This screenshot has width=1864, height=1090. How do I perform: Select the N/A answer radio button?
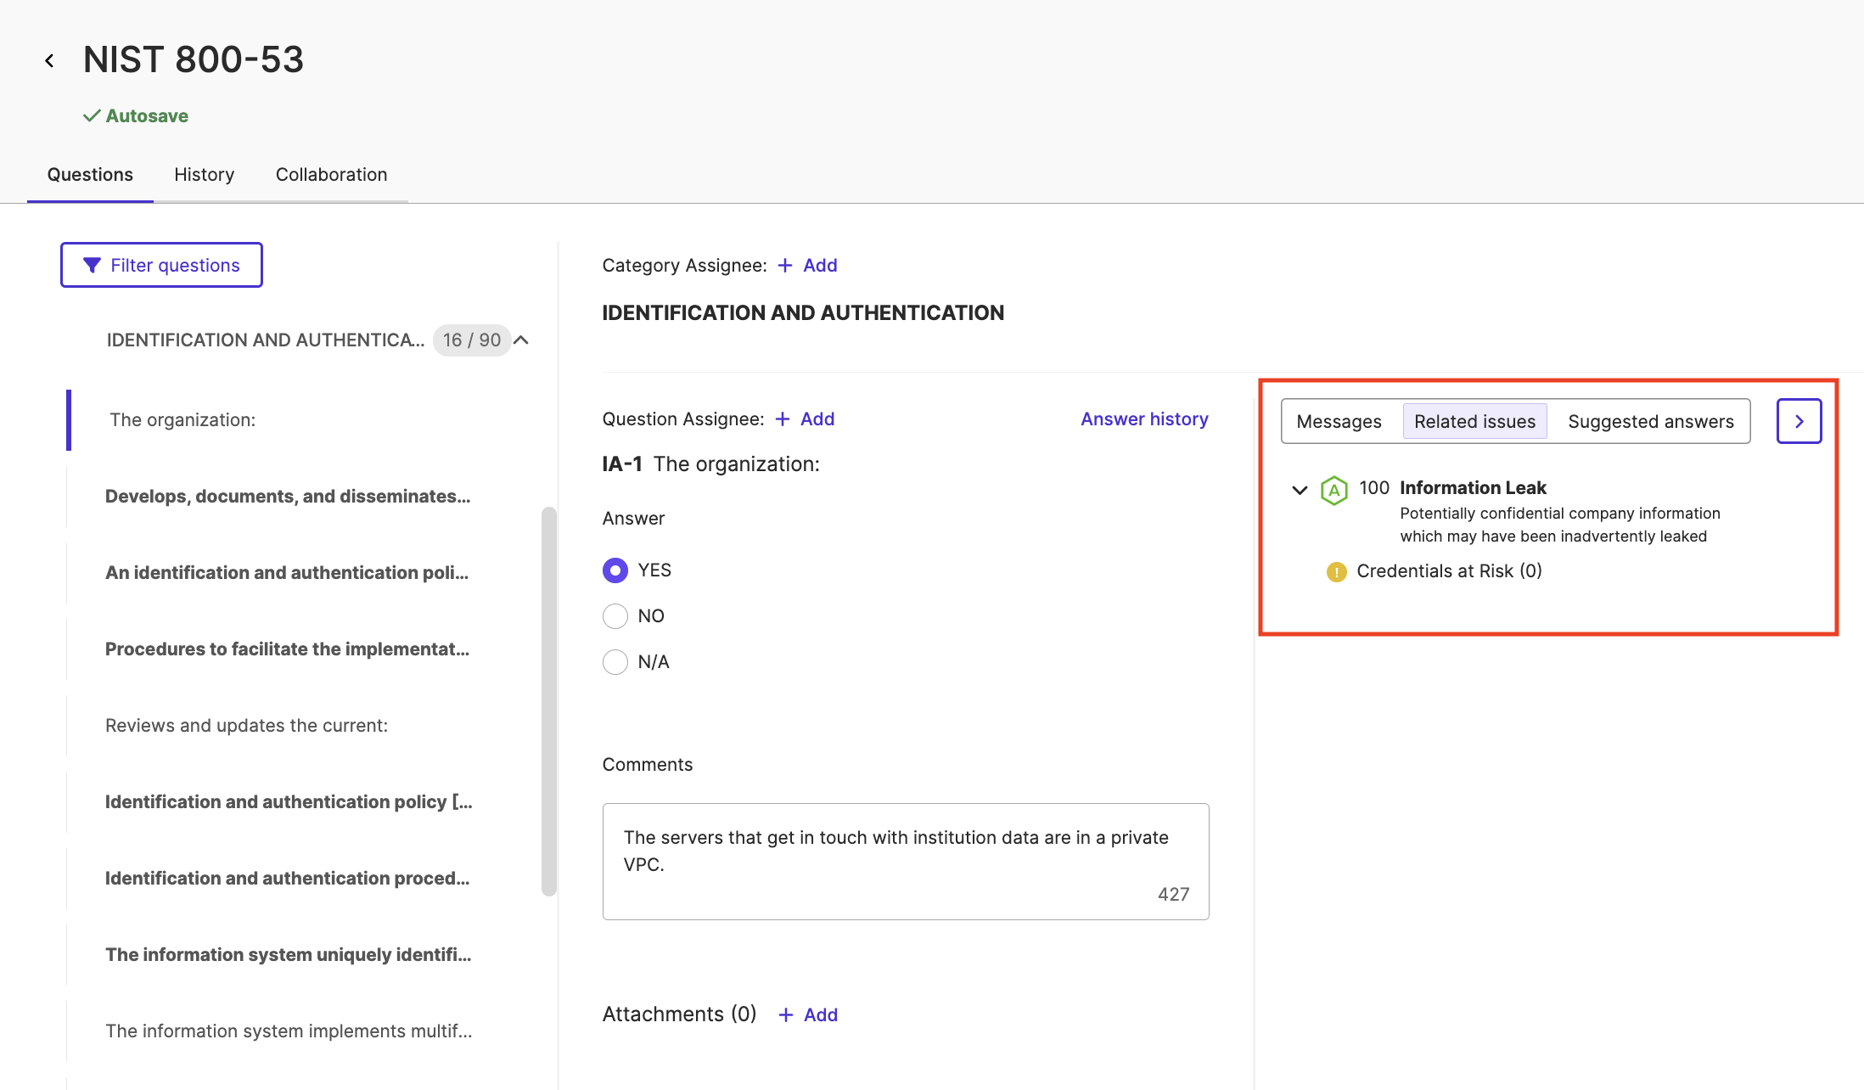[x=615, y=662]
